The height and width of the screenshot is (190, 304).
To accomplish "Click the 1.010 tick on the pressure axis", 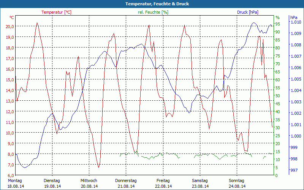I will click(295, 22).
